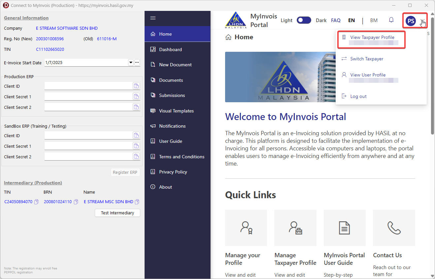This screenshot has width=435, height=279.
Task: Copy the intermediary name E STREAM MSC
Action: tap(137, 202)
